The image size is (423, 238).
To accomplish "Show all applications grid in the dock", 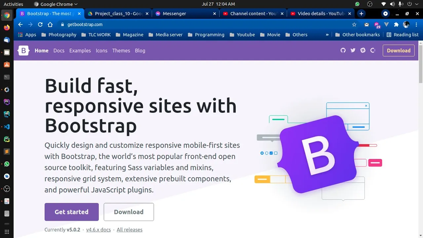I will point(7,232).
